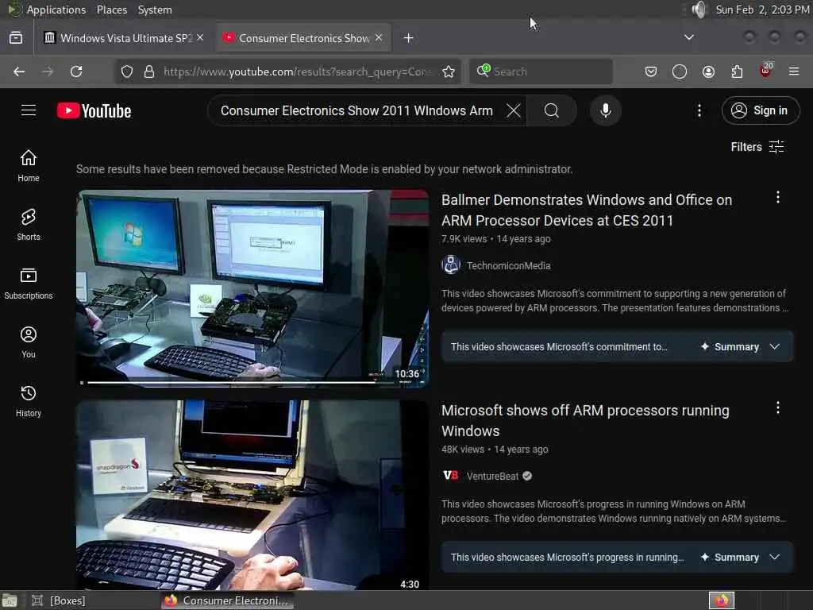Screen dimensions: 813x610
Task: Open Firefox tracking protection shield
Action: tap(127, 71)
